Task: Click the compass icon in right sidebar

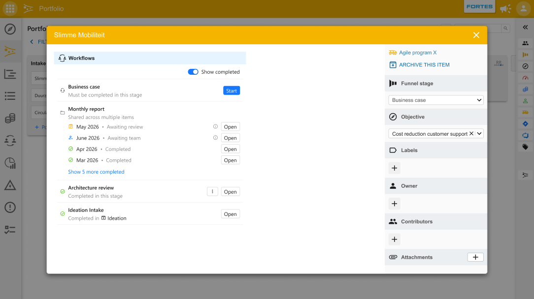Action: point(525,66)
